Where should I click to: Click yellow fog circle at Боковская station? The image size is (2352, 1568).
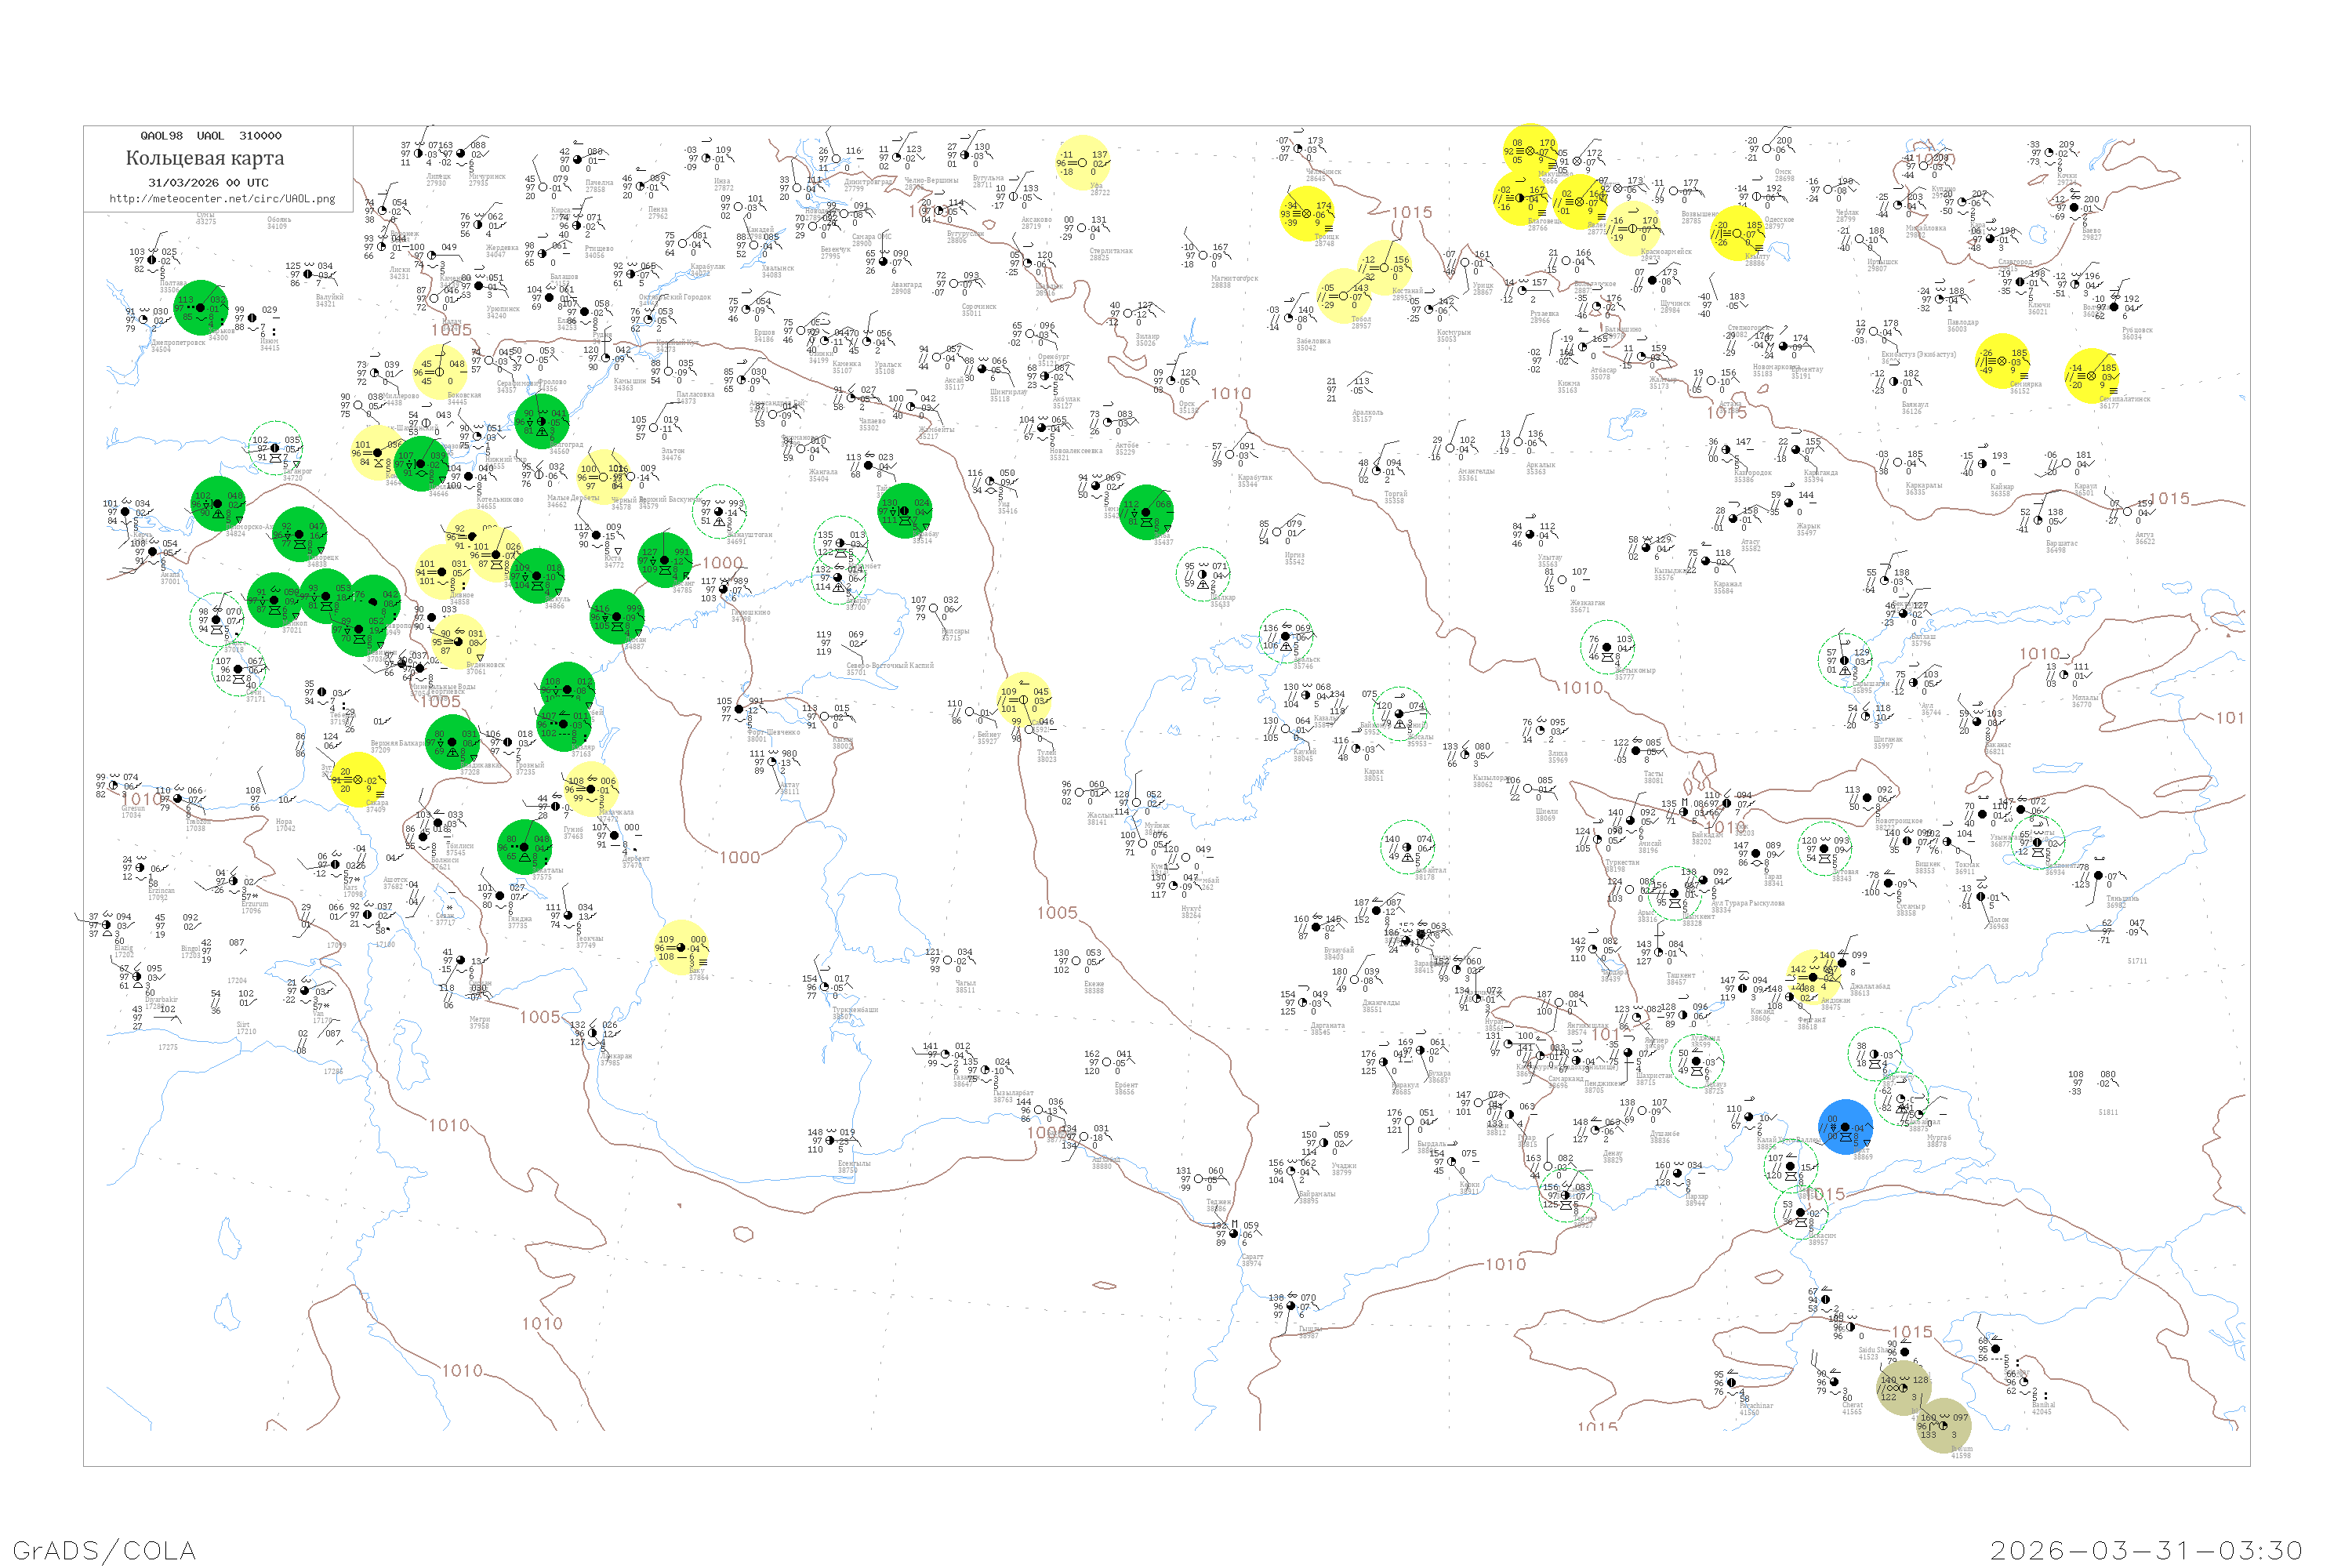(439, 372)
